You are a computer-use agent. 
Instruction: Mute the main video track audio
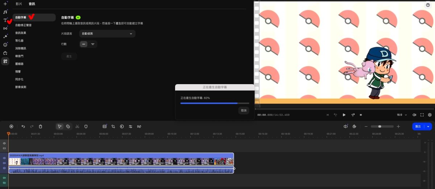click(x=4, y=163)
